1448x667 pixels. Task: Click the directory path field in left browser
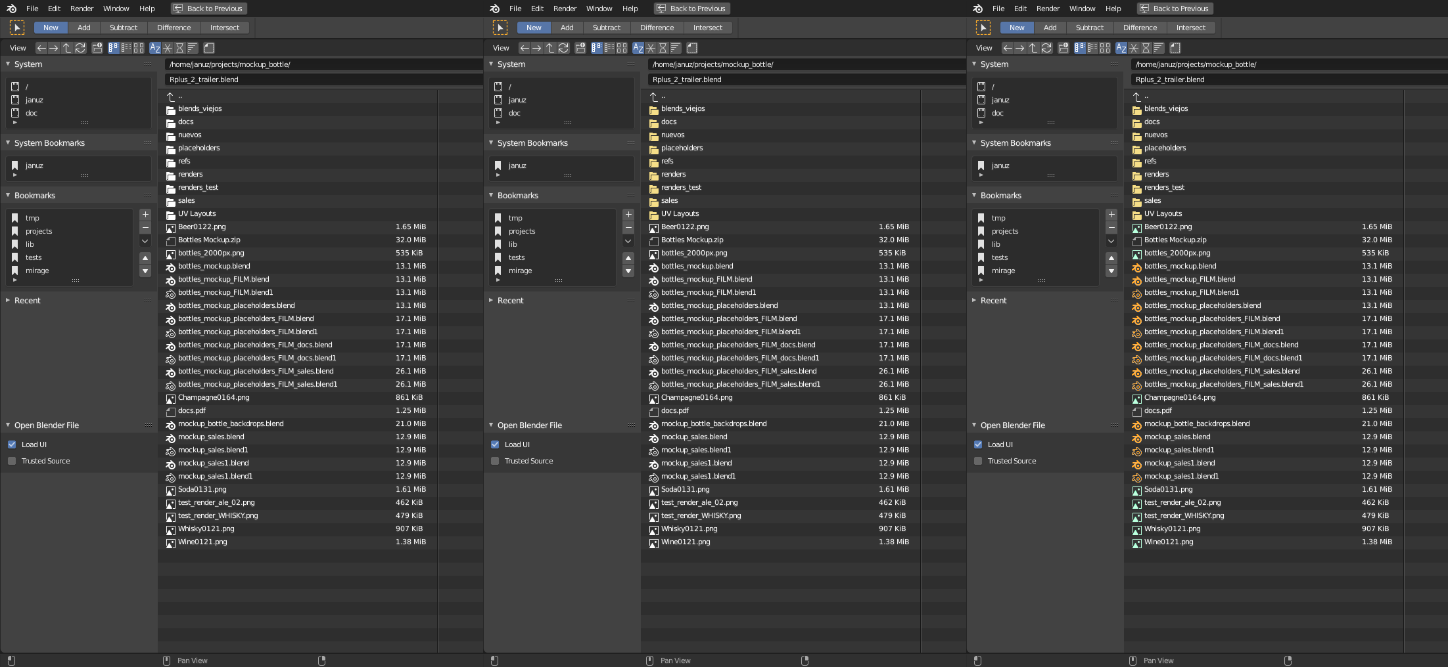tap(323, 64)
